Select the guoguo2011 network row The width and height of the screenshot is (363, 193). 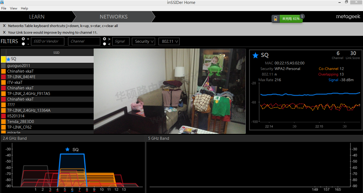(47, 65)
